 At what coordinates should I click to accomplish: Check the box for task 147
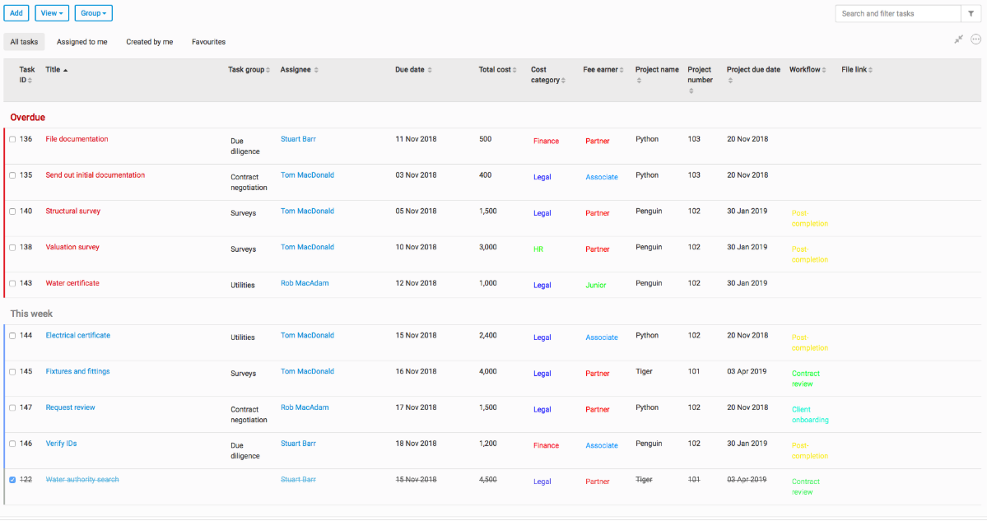[x=12, y=407]
